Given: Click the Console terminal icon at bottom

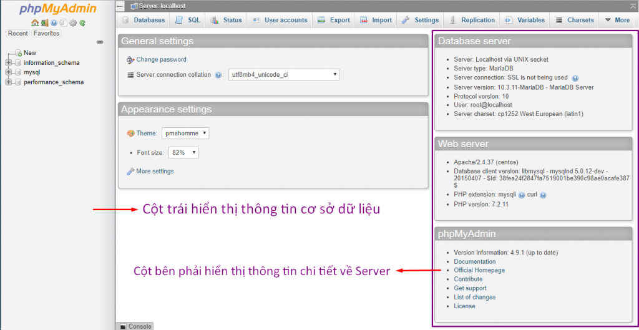Looking at the screenshot, I should tap(124, 326).
